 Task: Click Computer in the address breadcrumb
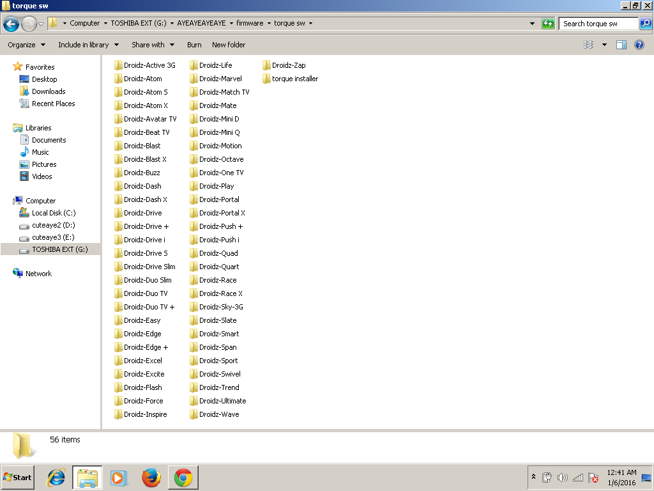click(x=85, y=24)
